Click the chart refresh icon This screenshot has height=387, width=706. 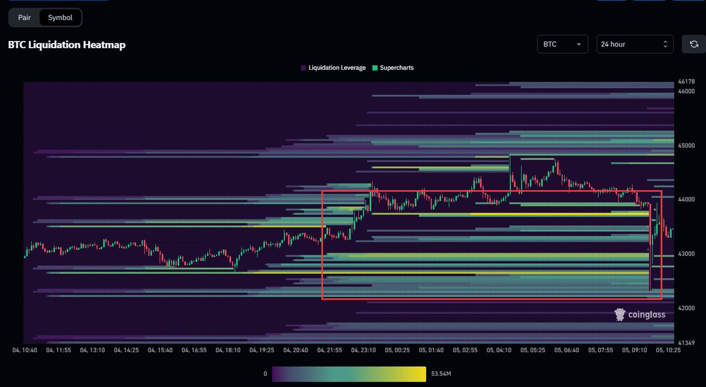point(694,43)
